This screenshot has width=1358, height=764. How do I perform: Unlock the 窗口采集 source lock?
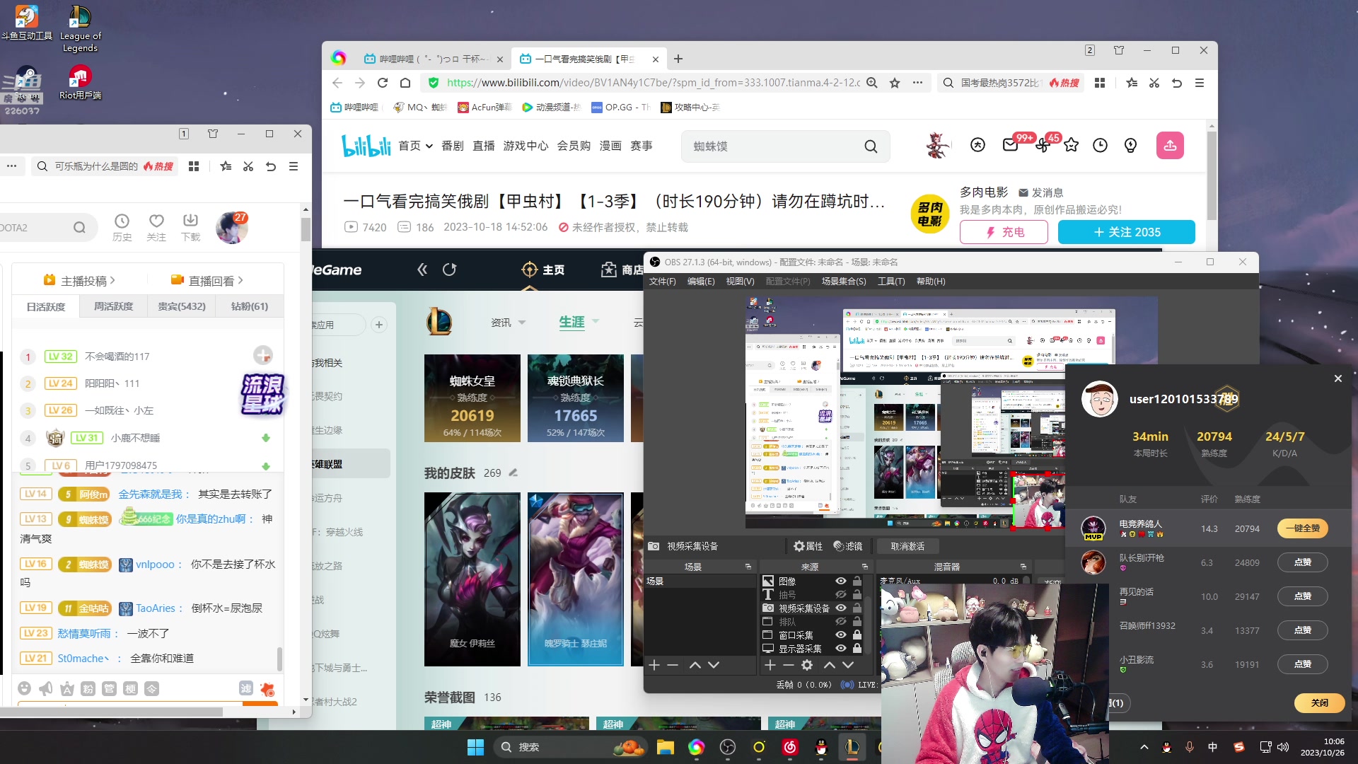click(857, 635)
